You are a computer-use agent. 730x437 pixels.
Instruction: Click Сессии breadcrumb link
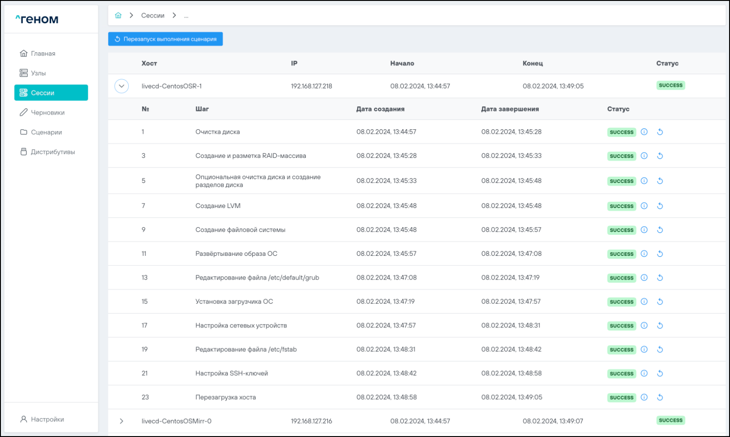(152, 15)
